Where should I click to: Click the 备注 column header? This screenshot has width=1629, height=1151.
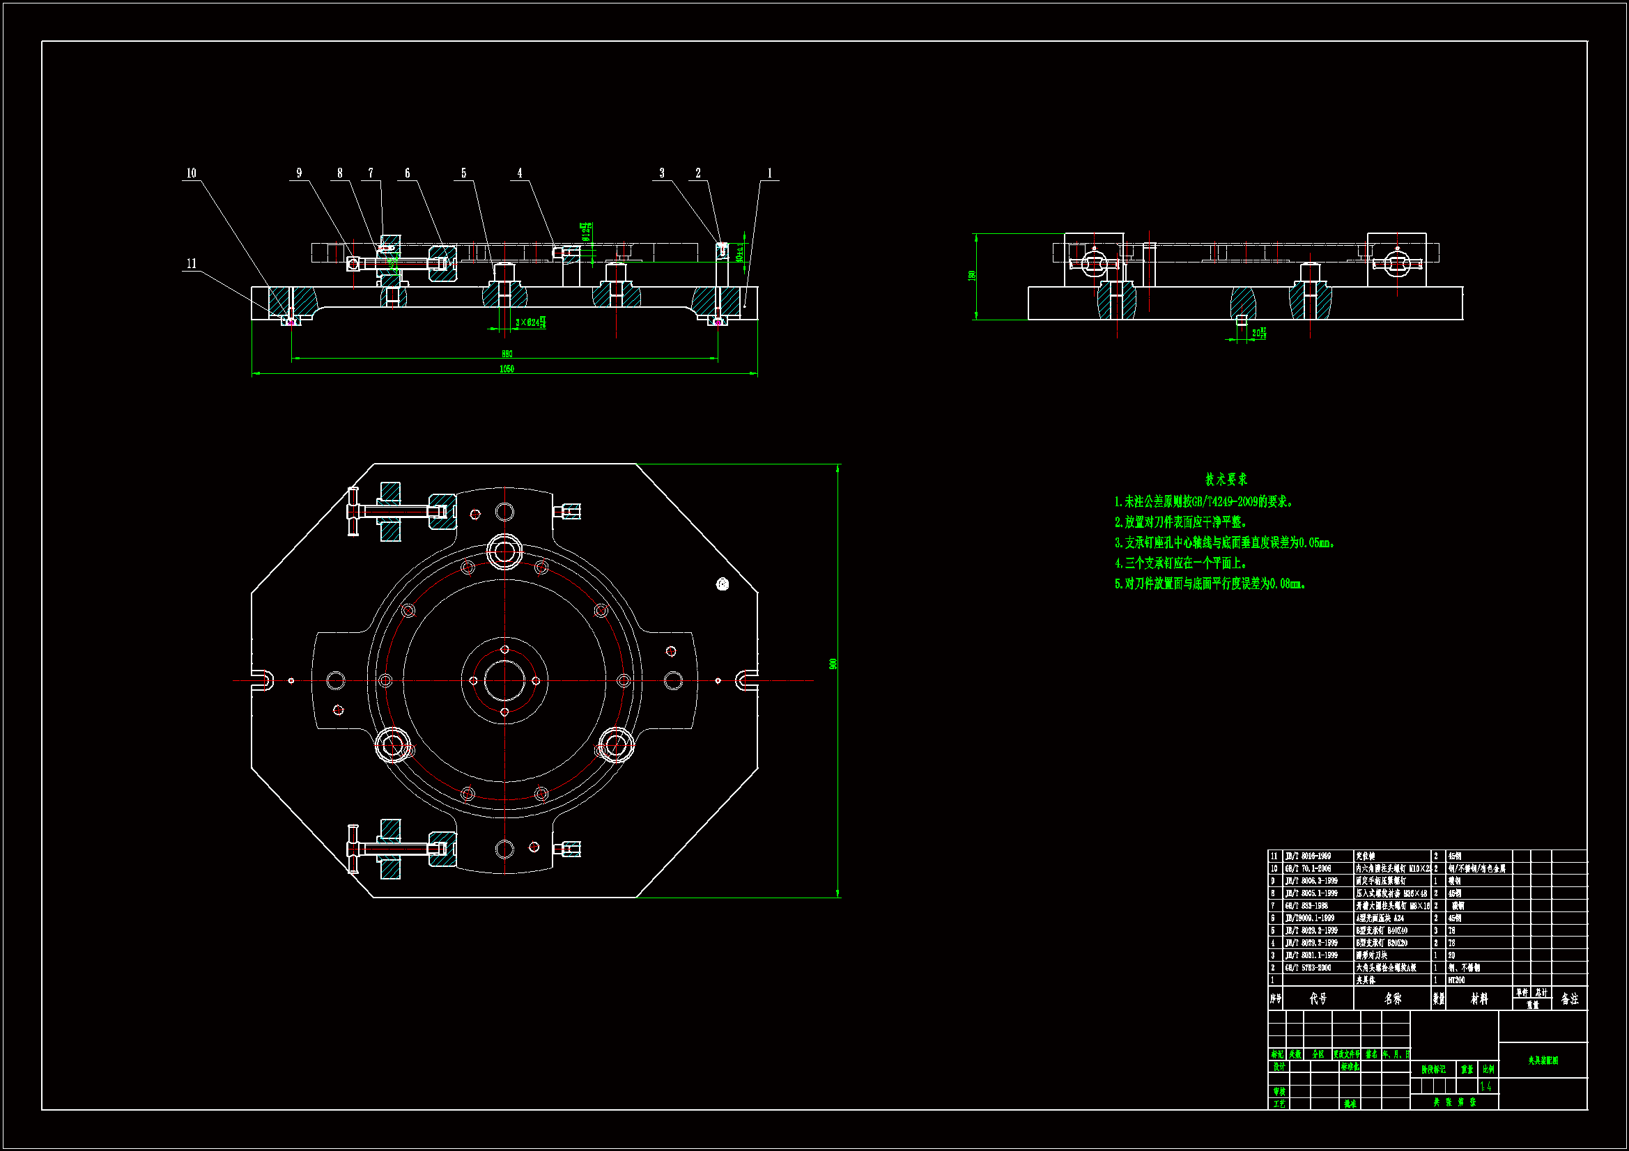click(x=1569, y=999)
